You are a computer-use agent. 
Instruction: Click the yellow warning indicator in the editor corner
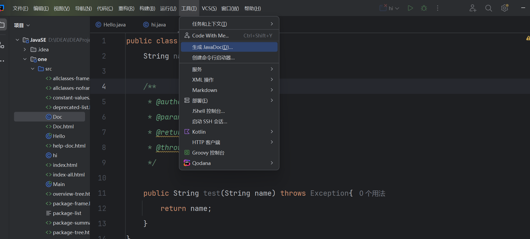(528, 38)
